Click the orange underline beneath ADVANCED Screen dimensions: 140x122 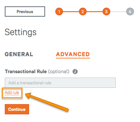tap(73, 58)
